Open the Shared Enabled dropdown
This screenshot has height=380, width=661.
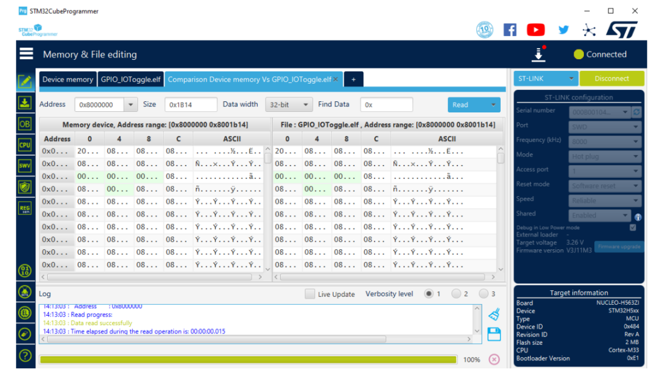pos(600,215)
